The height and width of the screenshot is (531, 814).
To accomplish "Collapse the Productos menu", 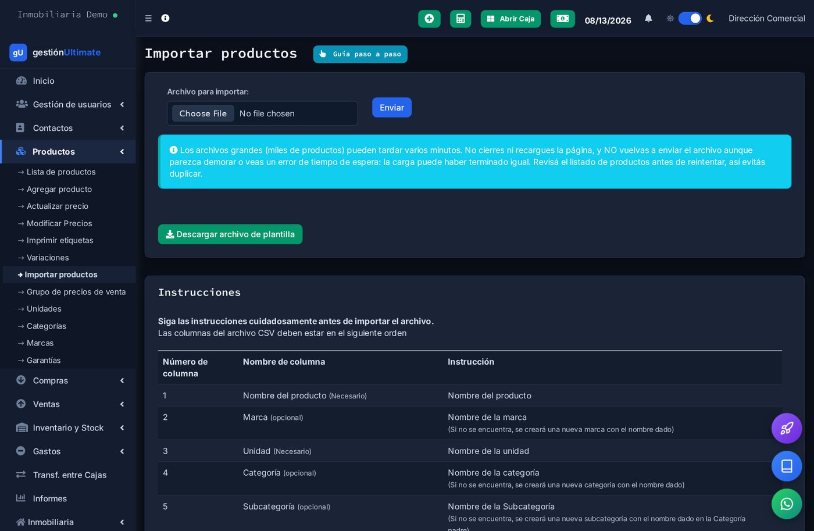I will pyautogui.click(x=68, y=152).
